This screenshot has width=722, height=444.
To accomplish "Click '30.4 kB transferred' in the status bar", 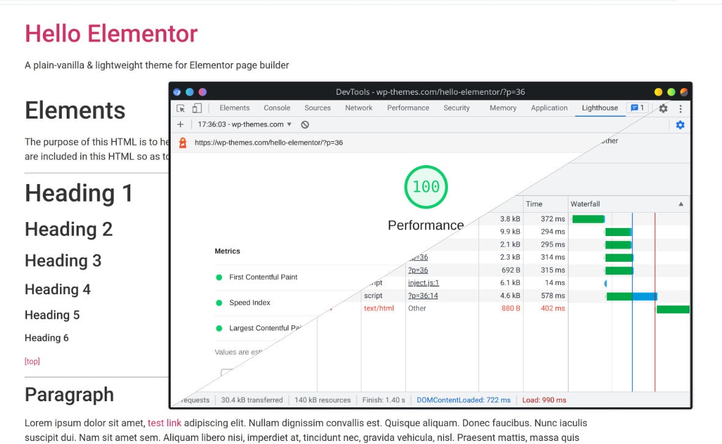I will coord(252,400).
